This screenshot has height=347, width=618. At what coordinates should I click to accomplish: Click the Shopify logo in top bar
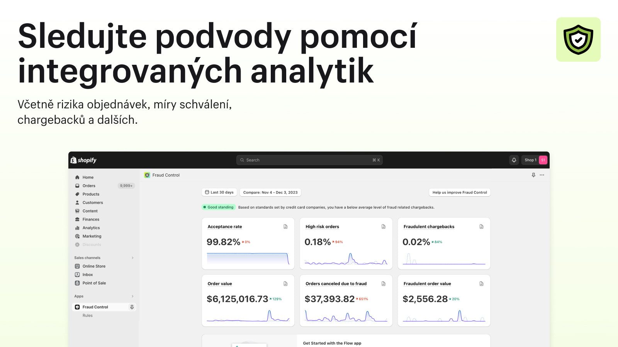83,160
